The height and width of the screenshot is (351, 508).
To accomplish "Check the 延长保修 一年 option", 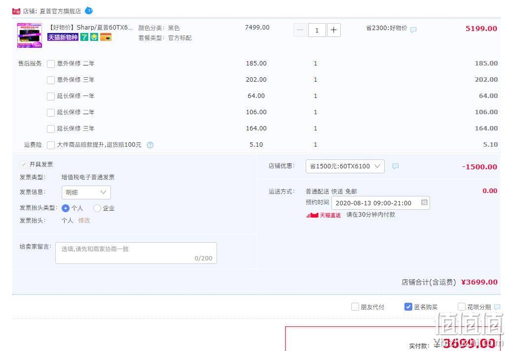I will (x=51, y=96).
